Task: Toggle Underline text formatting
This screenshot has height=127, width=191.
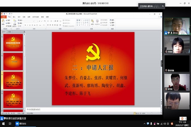Action: point(30,25)
